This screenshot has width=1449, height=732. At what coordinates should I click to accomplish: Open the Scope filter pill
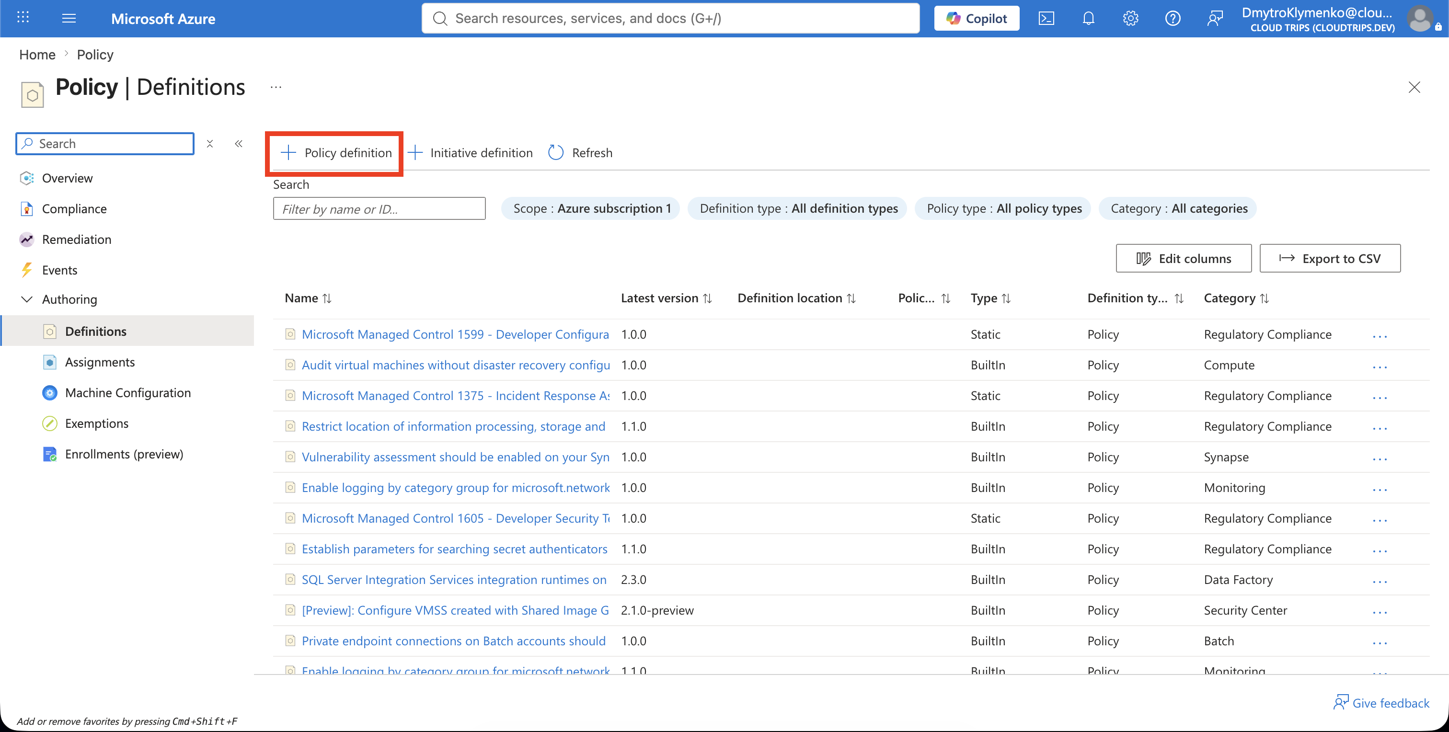tap(591, 208)
